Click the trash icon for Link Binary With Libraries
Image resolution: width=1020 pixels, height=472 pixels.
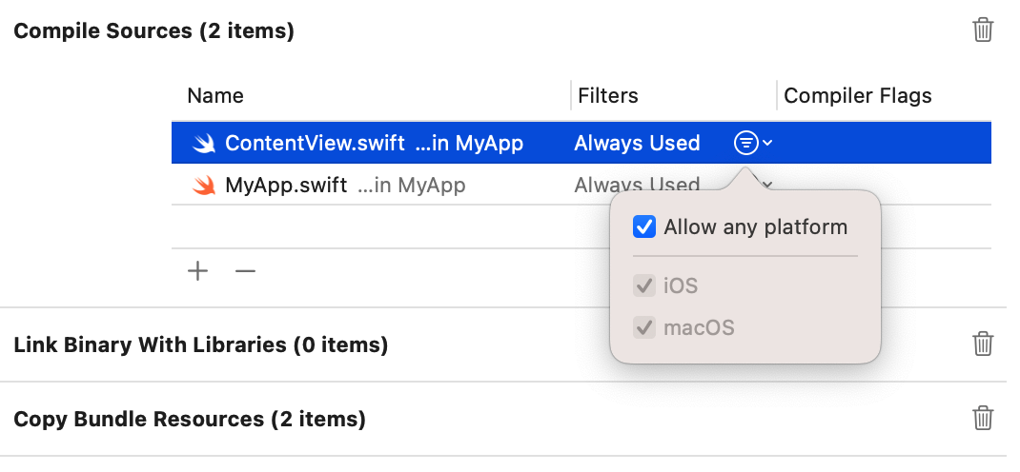[983, 344]
